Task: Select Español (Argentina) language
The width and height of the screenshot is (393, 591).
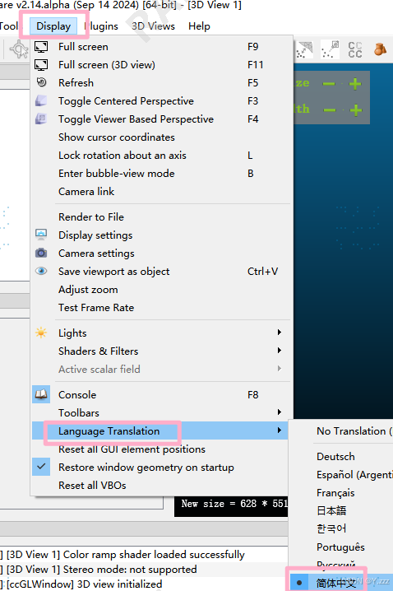Action: click(x=342, y=475)
